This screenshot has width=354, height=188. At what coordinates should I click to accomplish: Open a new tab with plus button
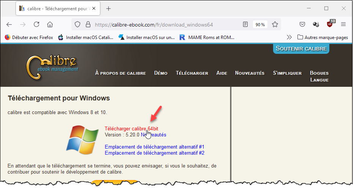[108, 9]
